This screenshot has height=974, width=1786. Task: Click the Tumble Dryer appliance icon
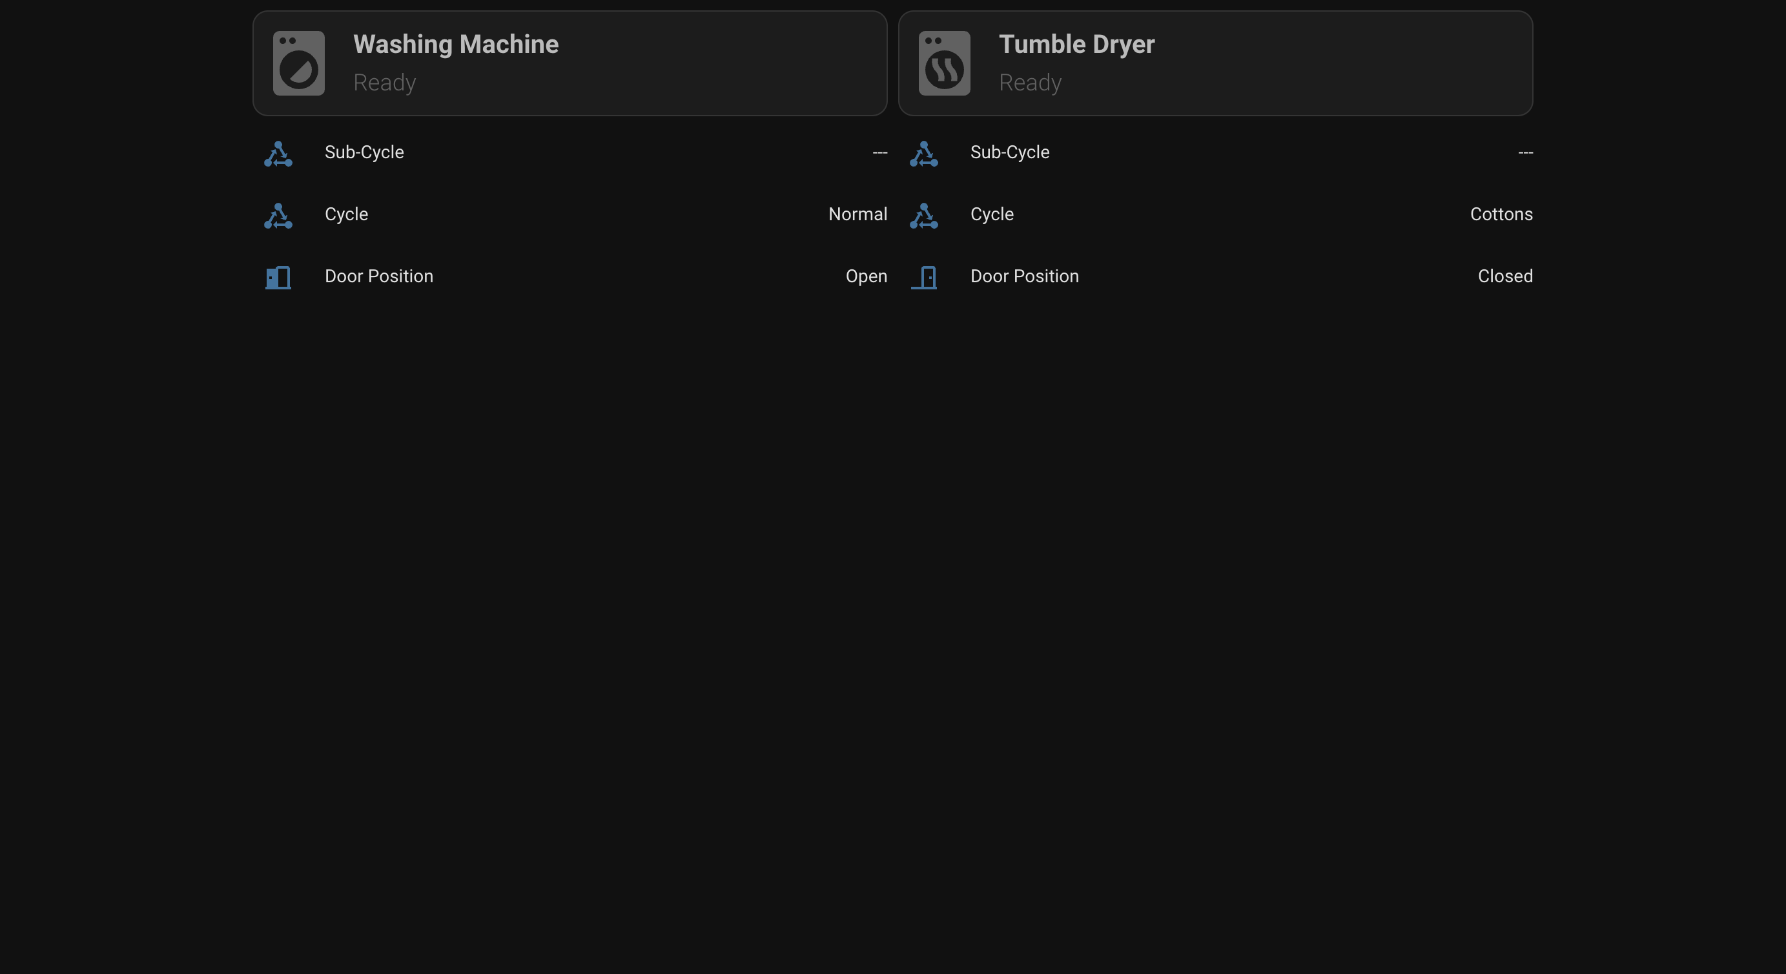(944, 63)
